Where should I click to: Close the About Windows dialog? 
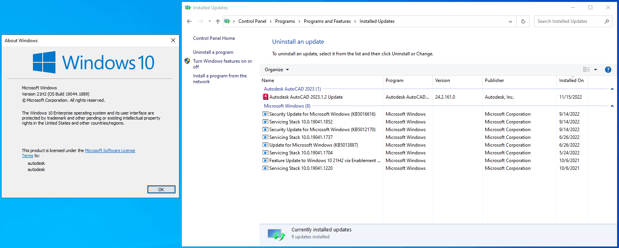(173, 40)
